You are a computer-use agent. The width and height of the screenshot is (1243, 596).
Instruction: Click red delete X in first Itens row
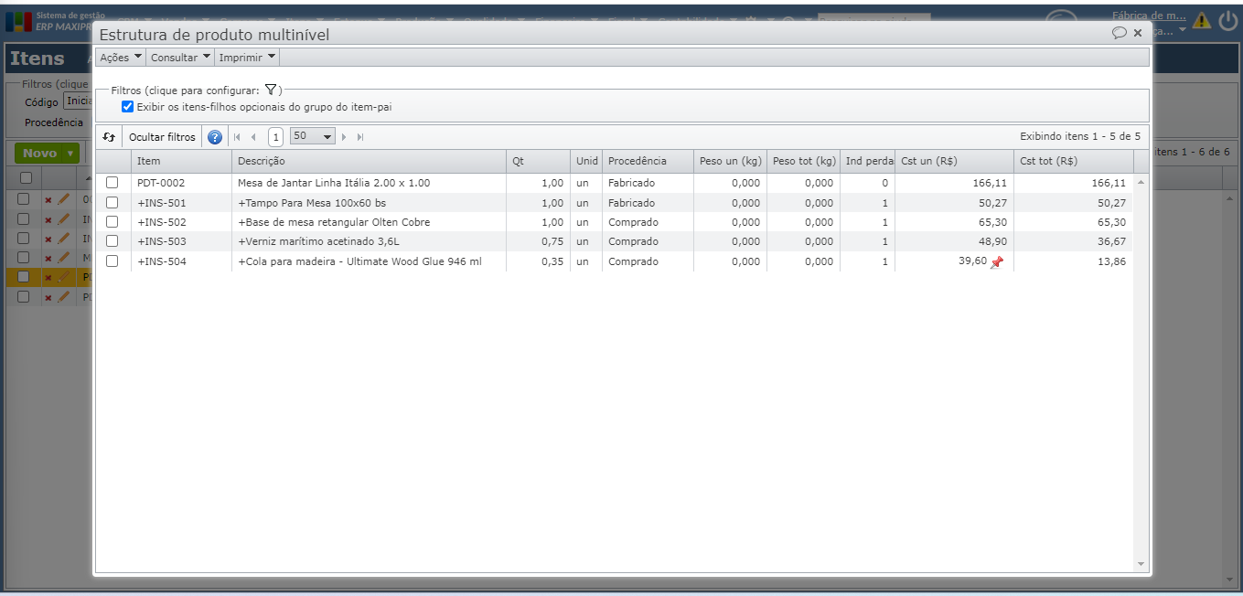[x=48, y=200]
